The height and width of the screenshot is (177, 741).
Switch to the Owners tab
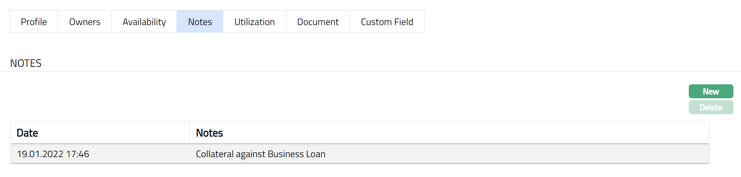[x=85, y=22]
